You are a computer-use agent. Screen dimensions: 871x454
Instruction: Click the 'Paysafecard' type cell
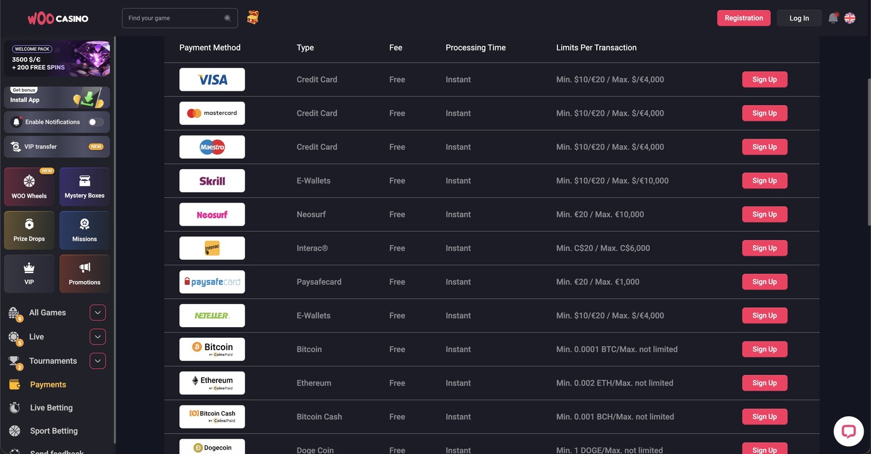[319, 282]
